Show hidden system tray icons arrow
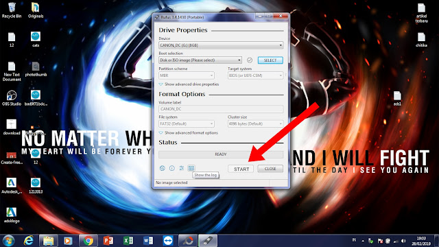 coord(363,241)
